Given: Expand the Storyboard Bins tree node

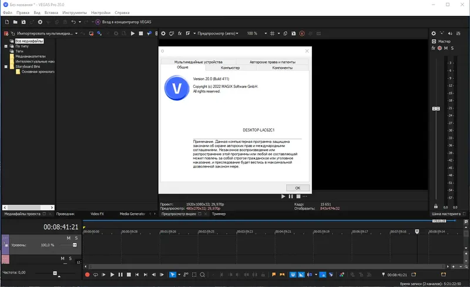Looking at the screenshot, I should pos(6,67).
